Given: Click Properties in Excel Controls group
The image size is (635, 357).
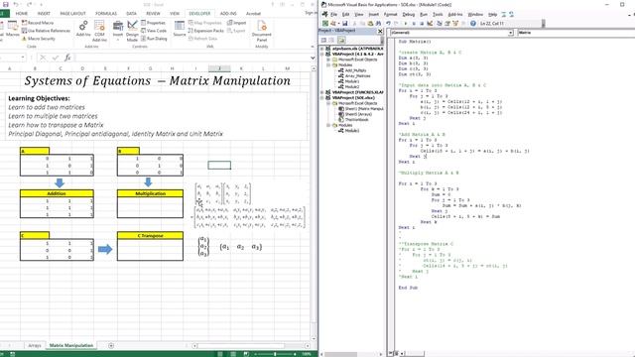Looking at the screenshot, I should (x=153, y=23).
